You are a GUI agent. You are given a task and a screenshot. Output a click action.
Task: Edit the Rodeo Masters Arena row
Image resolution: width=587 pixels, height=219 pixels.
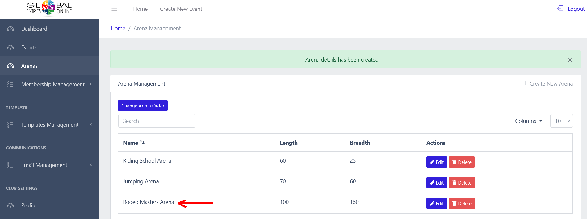[436, 203]
